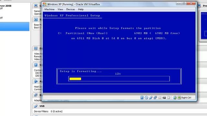Click the Storage section icon in VirtualBox Manager

pyautogui.click(x=36, y=65)
